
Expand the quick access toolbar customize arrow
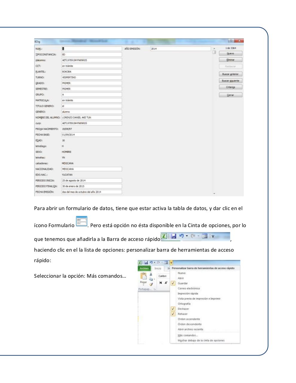[213, 236]
